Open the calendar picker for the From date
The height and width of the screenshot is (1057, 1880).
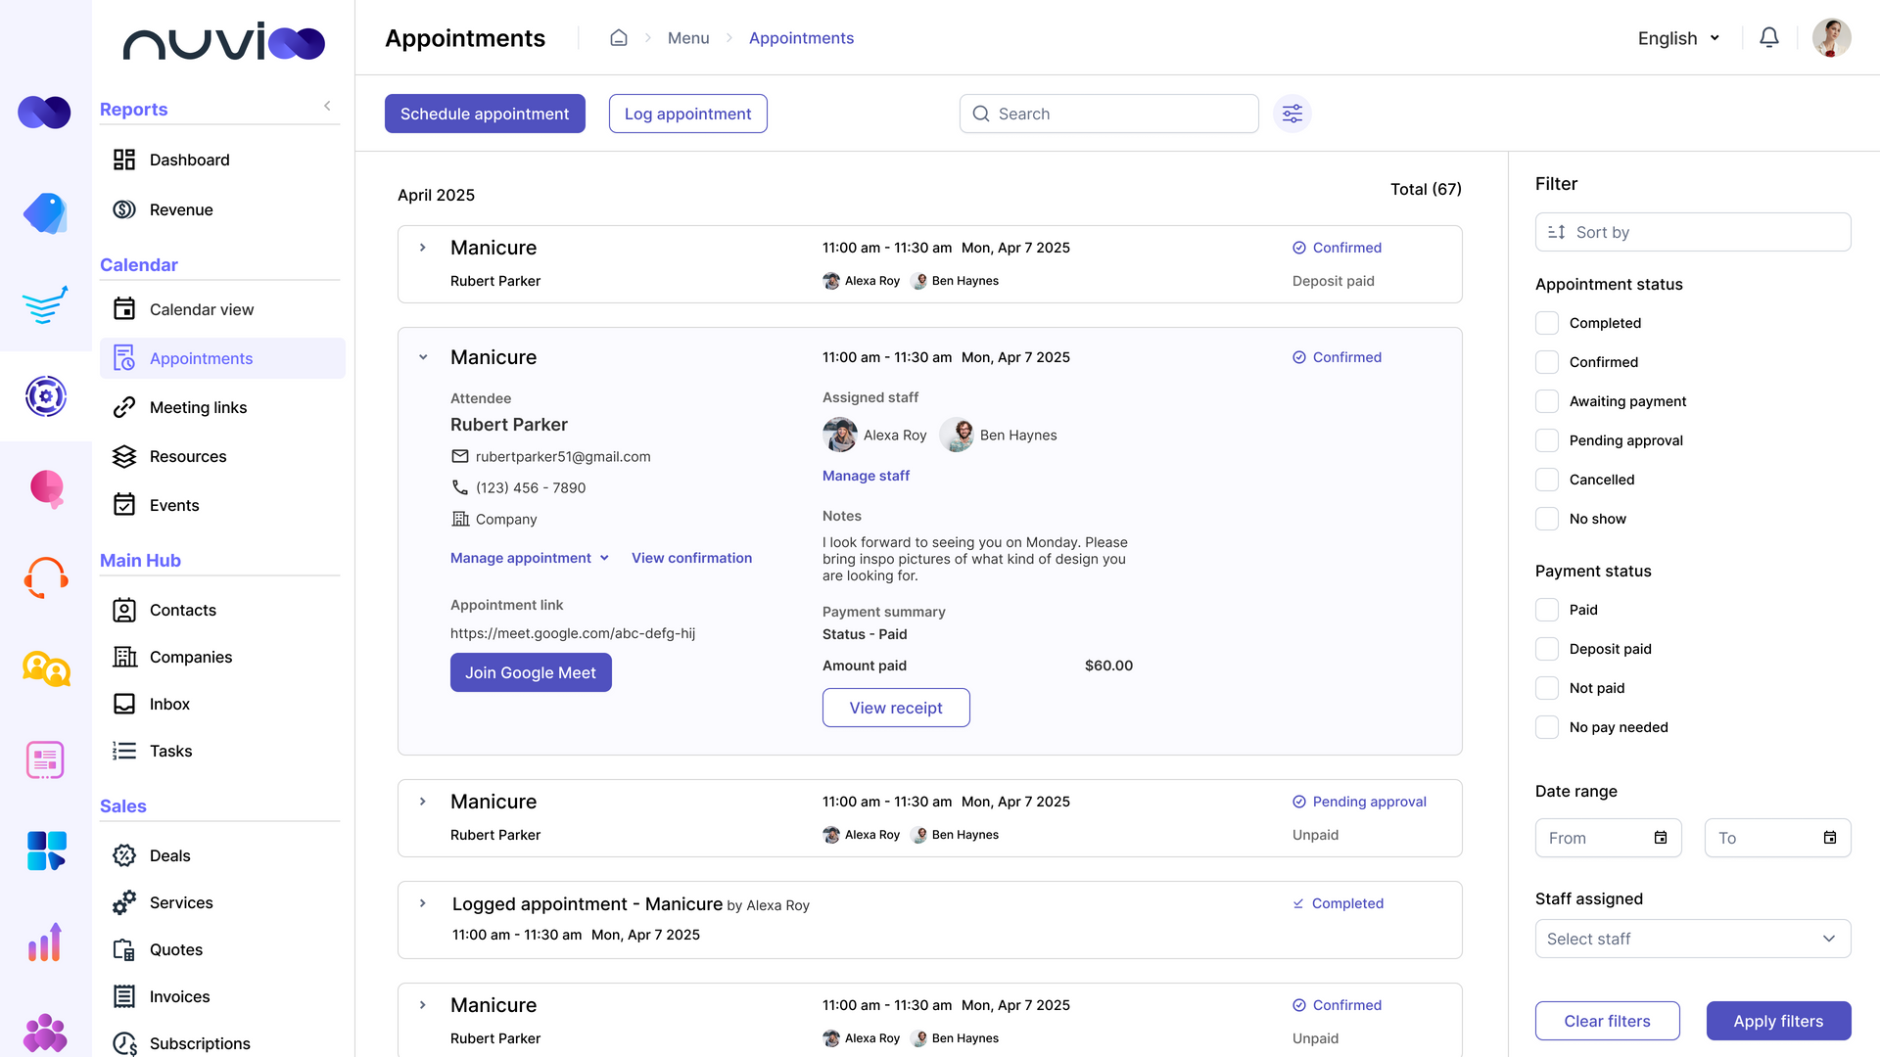tap(1660, 838)
